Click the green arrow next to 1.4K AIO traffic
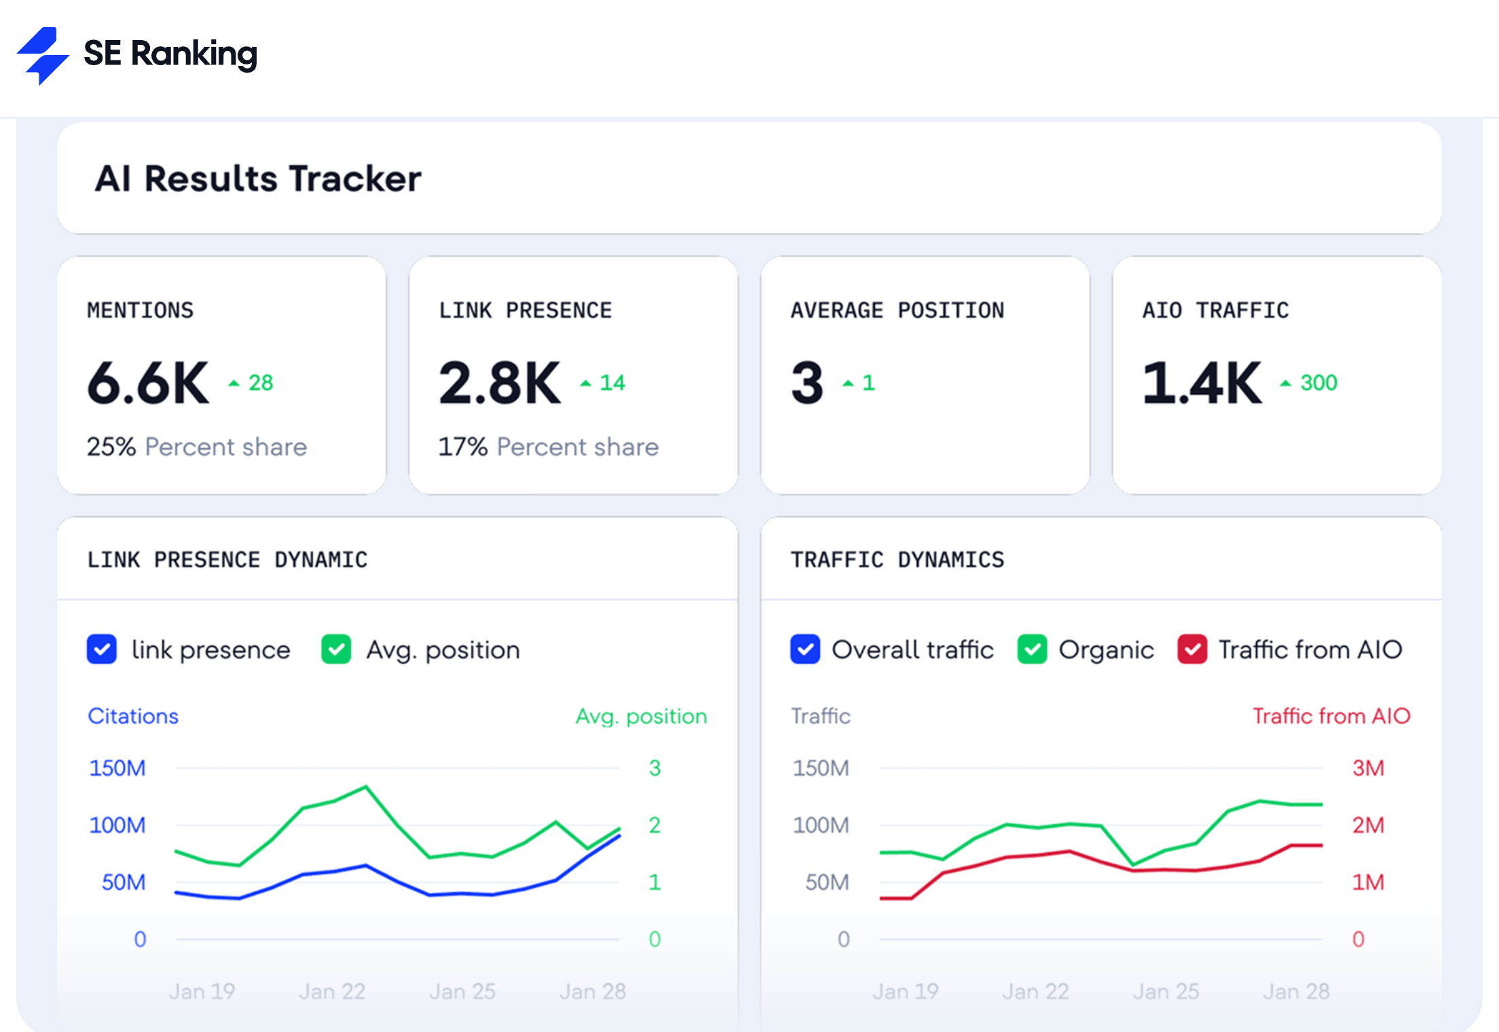 tap(1286, 382)
